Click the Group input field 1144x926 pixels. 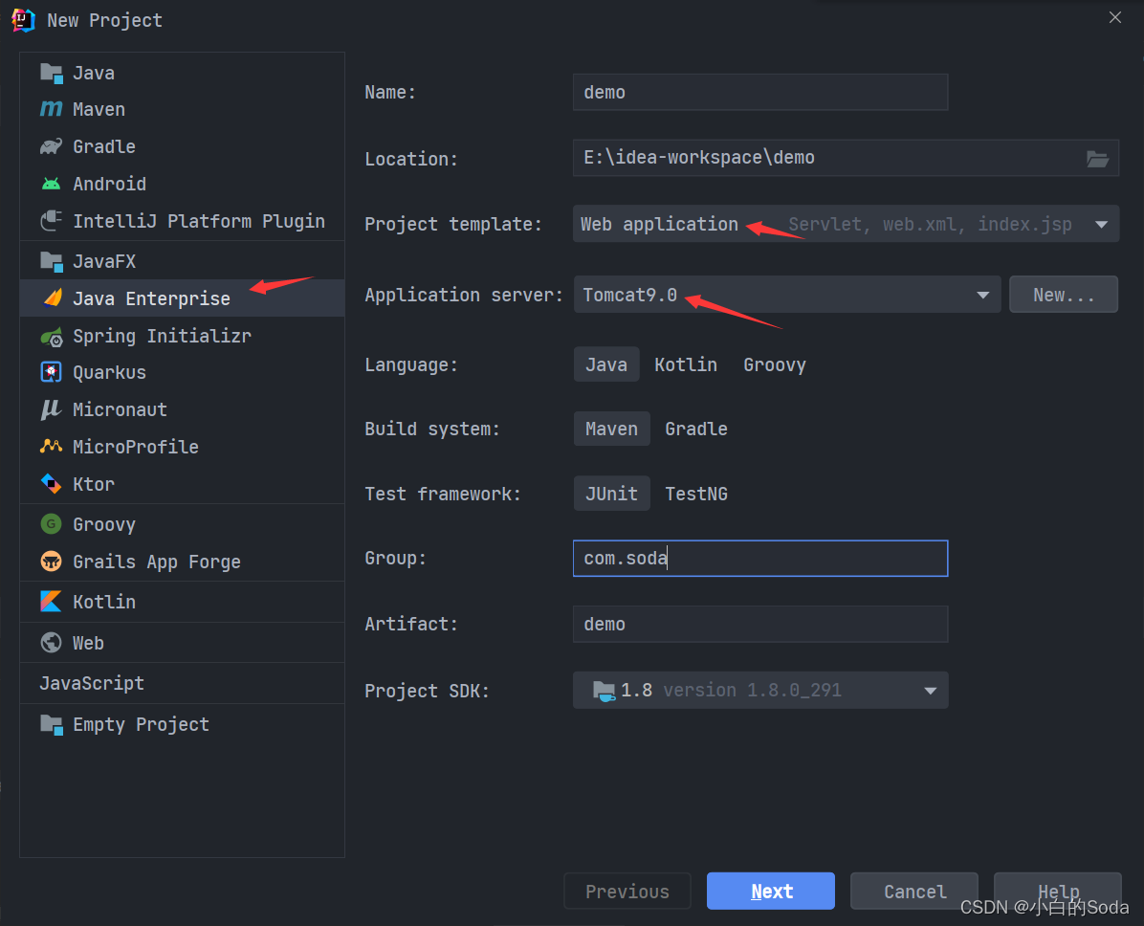point(760,559)
